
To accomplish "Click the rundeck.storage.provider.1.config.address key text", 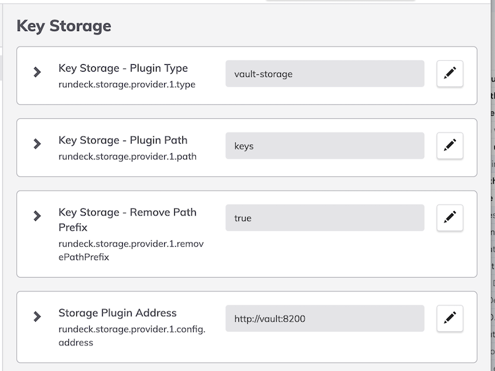I will pos(132,336).
